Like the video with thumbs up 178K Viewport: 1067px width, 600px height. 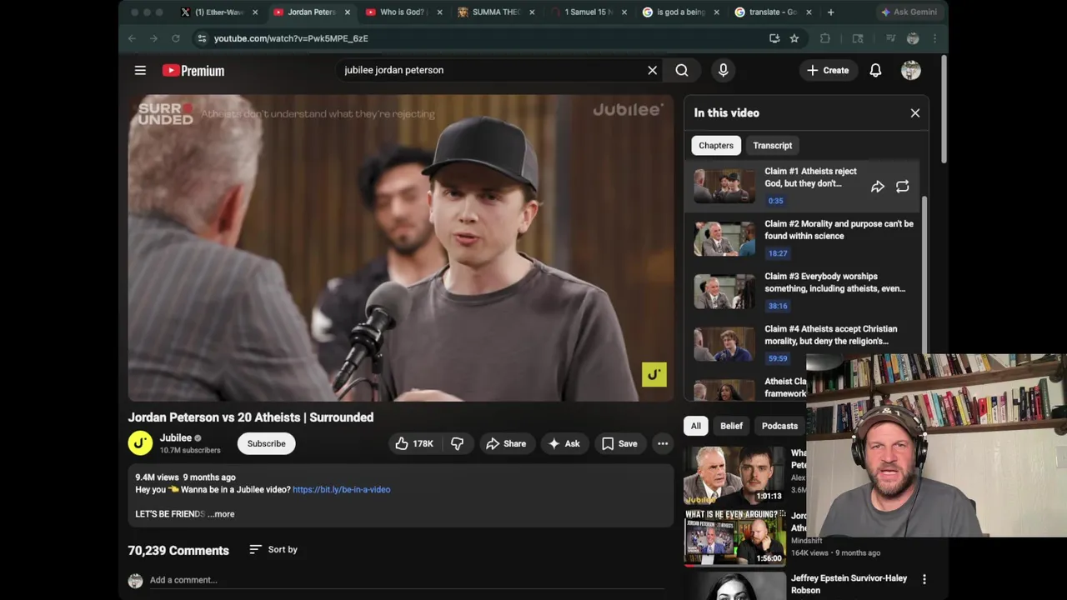click(x=414, y=443)
